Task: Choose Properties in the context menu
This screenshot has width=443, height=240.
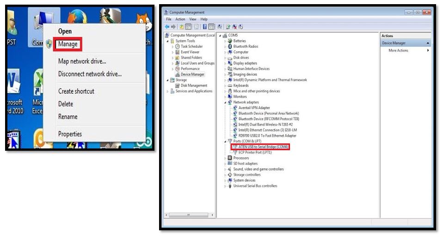Action: 70,134
